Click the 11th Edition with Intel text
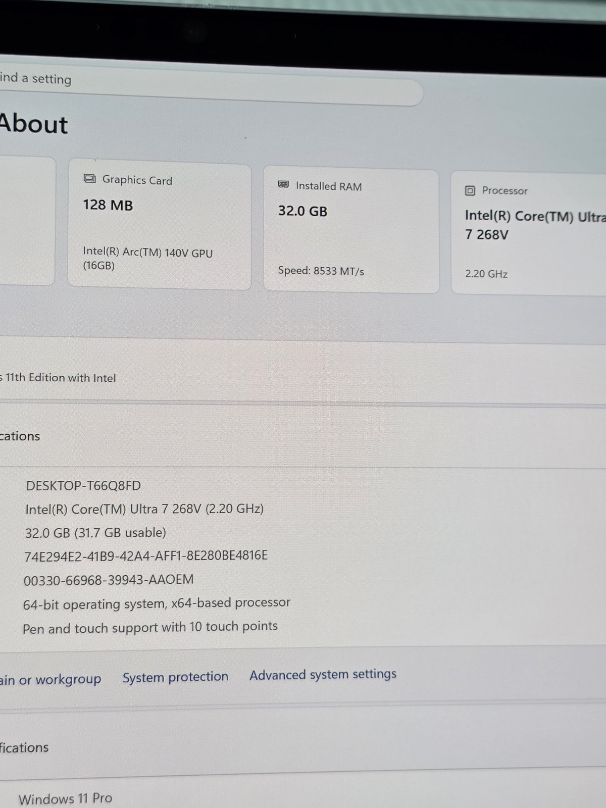Screen dimensions: 606x808 (x=58, y=378)
